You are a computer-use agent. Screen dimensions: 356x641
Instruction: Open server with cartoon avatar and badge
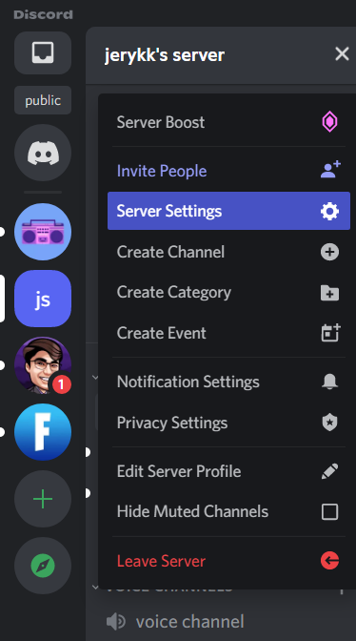[43, 365]
